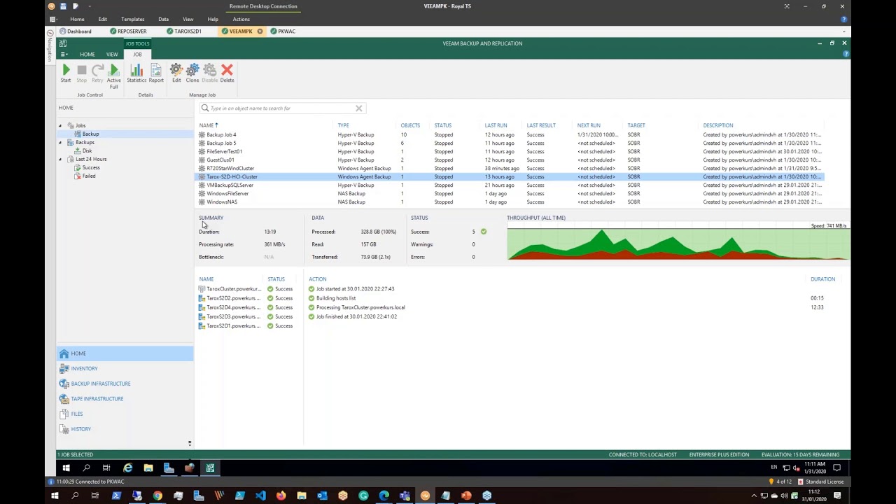Screen dimensions: 896x504
Task: Delete the selected job
Action: 227,73
